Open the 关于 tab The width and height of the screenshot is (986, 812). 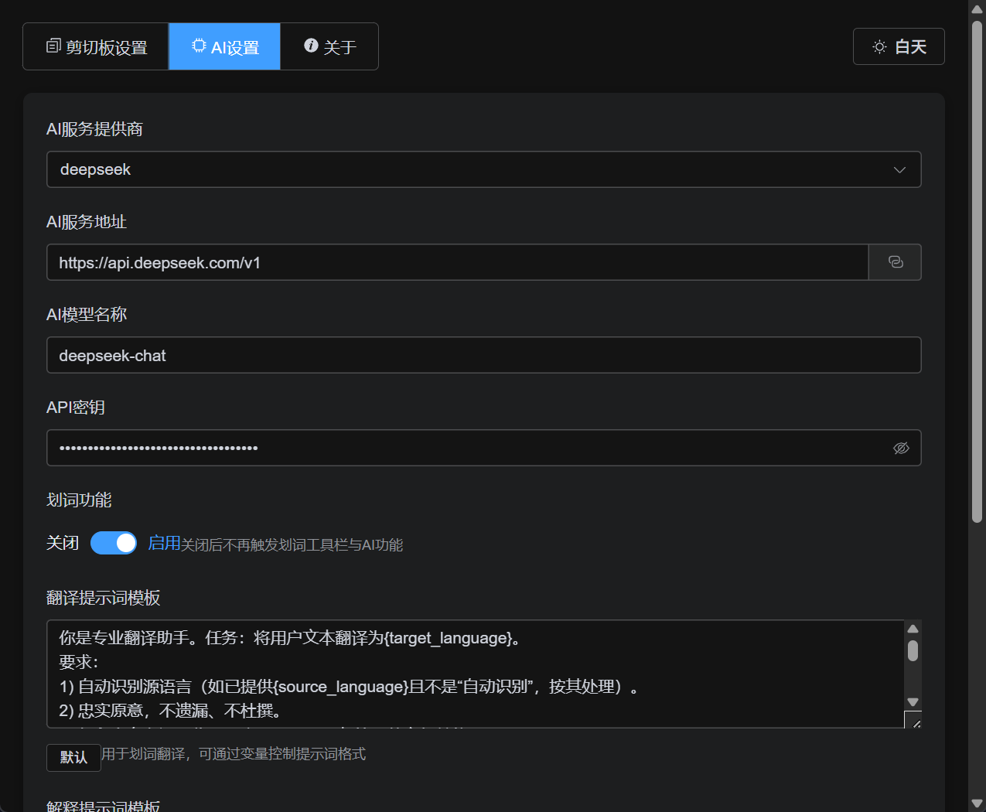329,46
